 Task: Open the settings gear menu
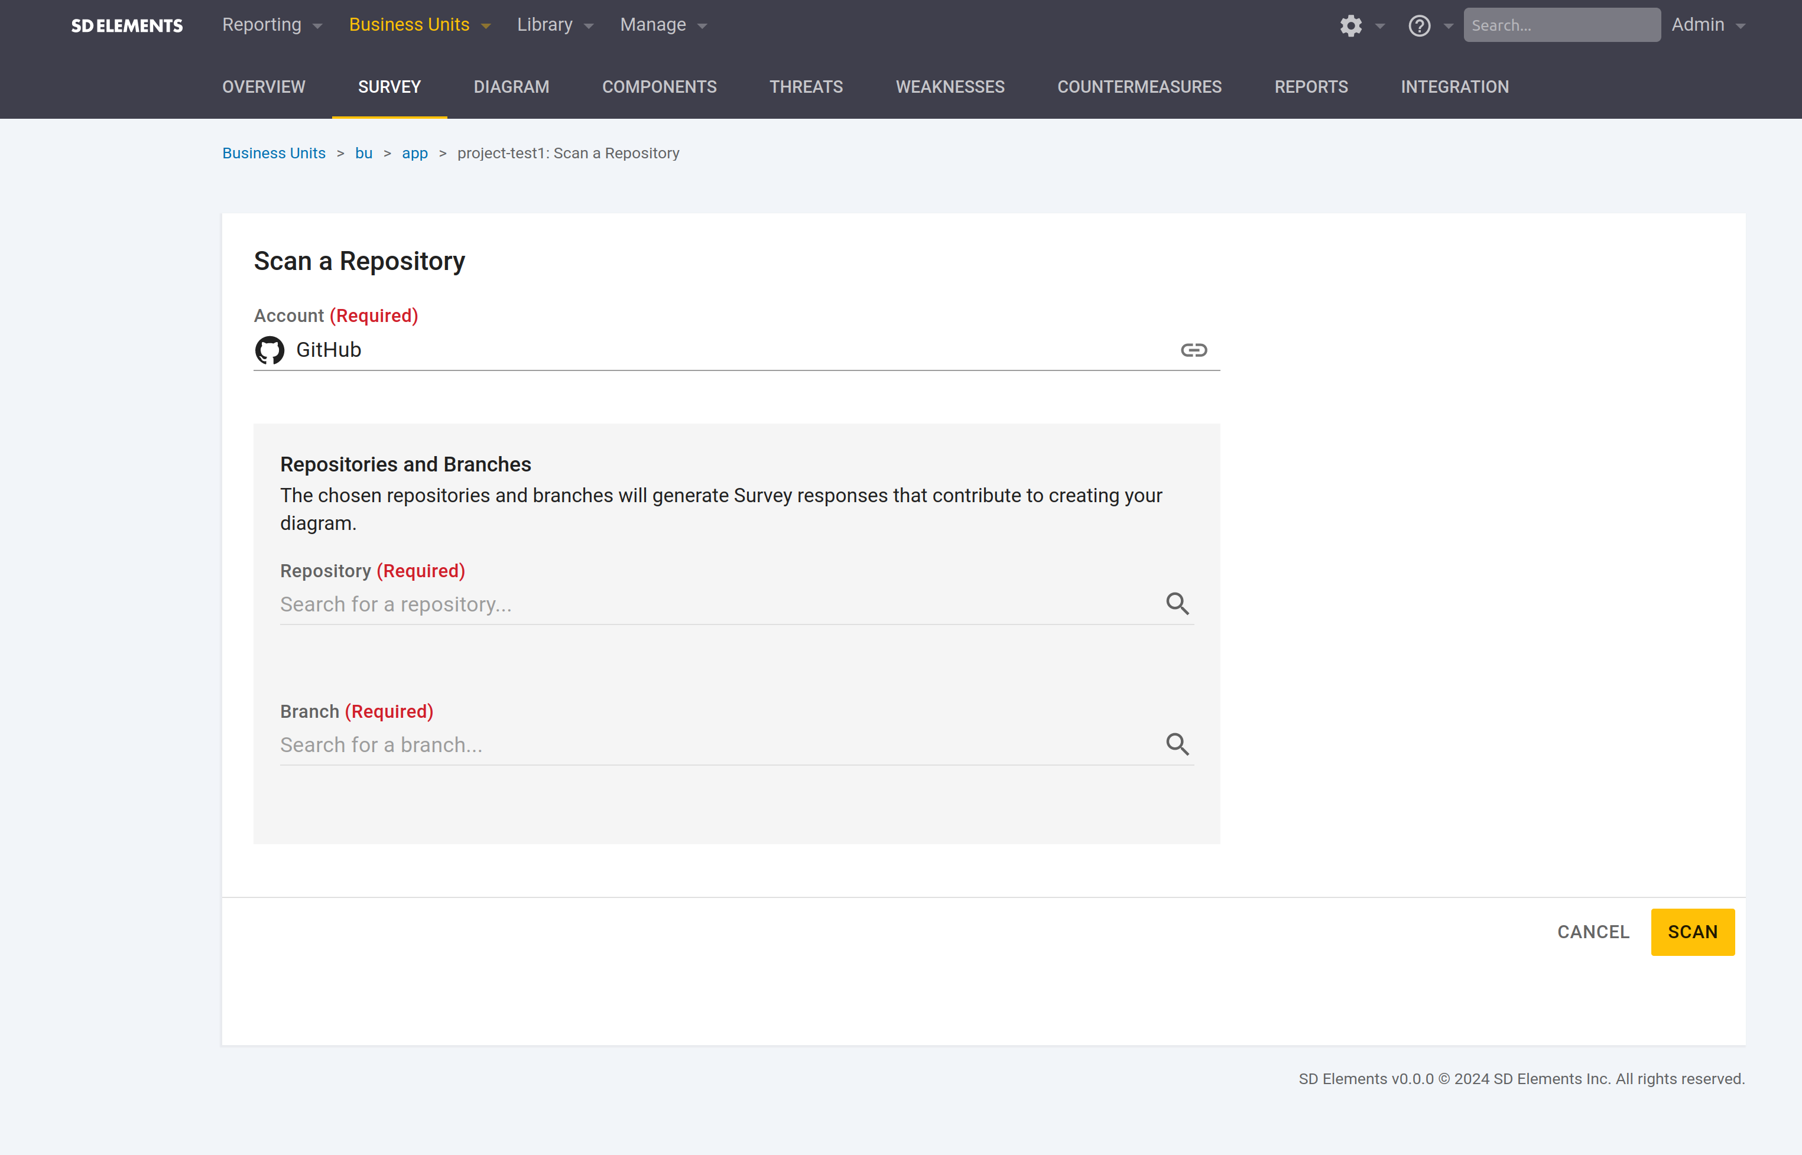[1352, 25]
